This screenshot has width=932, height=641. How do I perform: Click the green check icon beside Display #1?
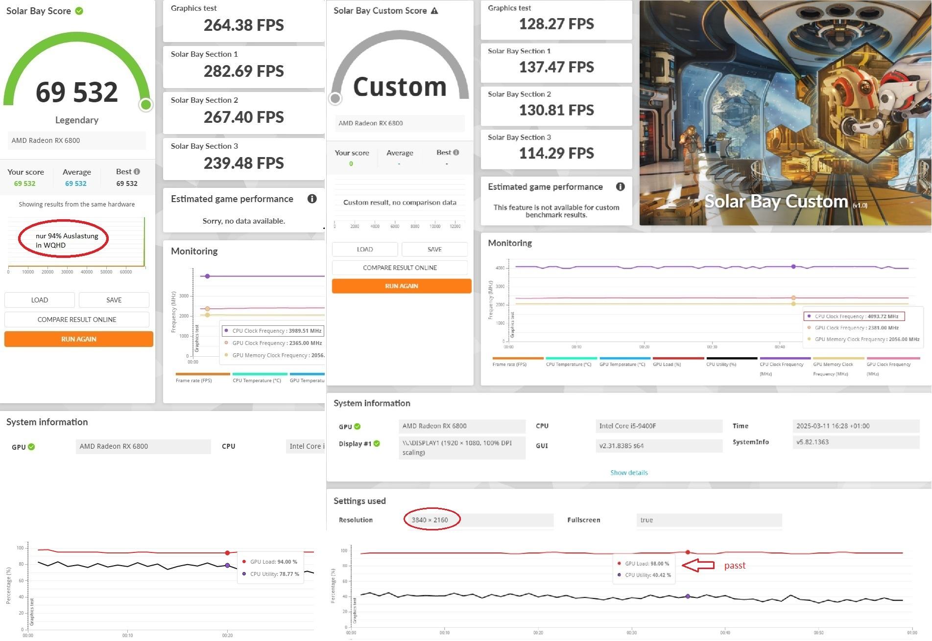pos(377,443)
